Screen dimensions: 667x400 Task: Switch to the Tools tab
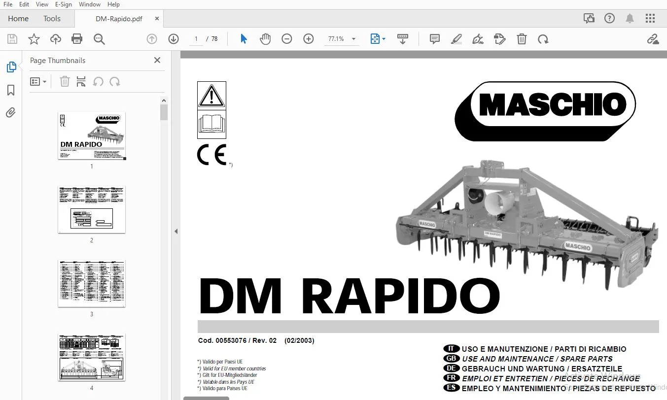tap(52, 19)
